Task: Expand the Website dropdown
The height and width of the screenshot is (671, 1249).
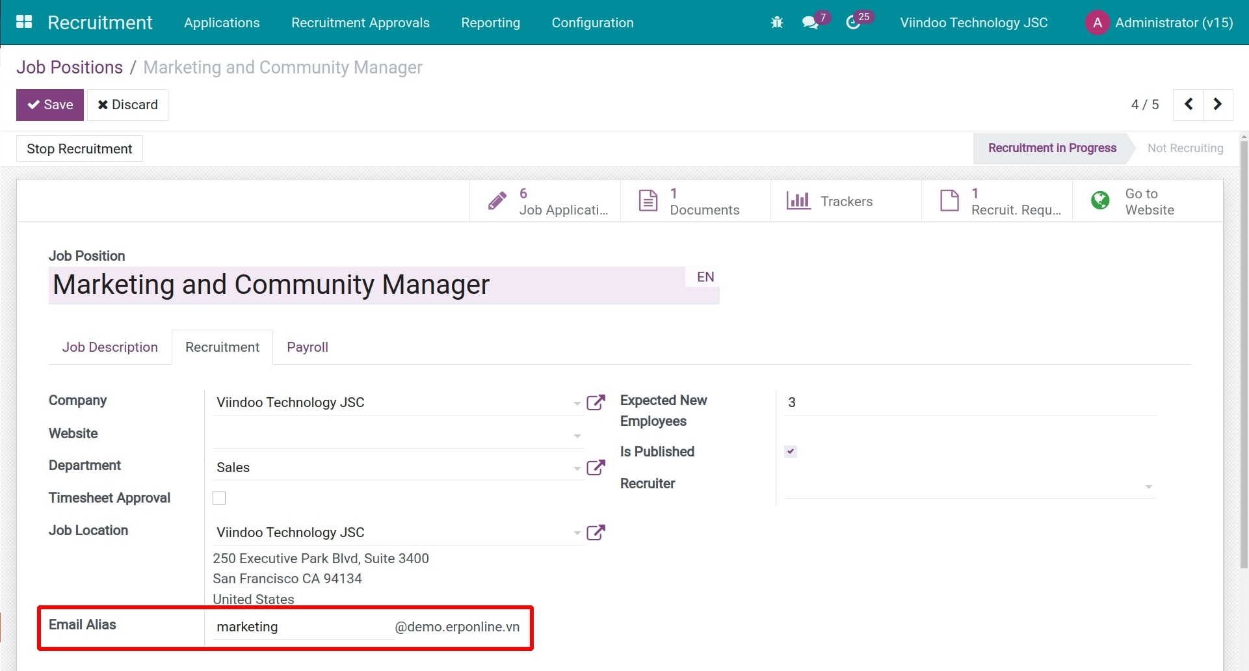Action: tap(577, 436)
